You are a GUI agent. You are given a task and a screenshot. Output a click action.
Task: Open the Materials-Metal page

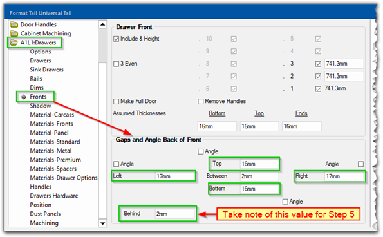click(x=51, y=151)
